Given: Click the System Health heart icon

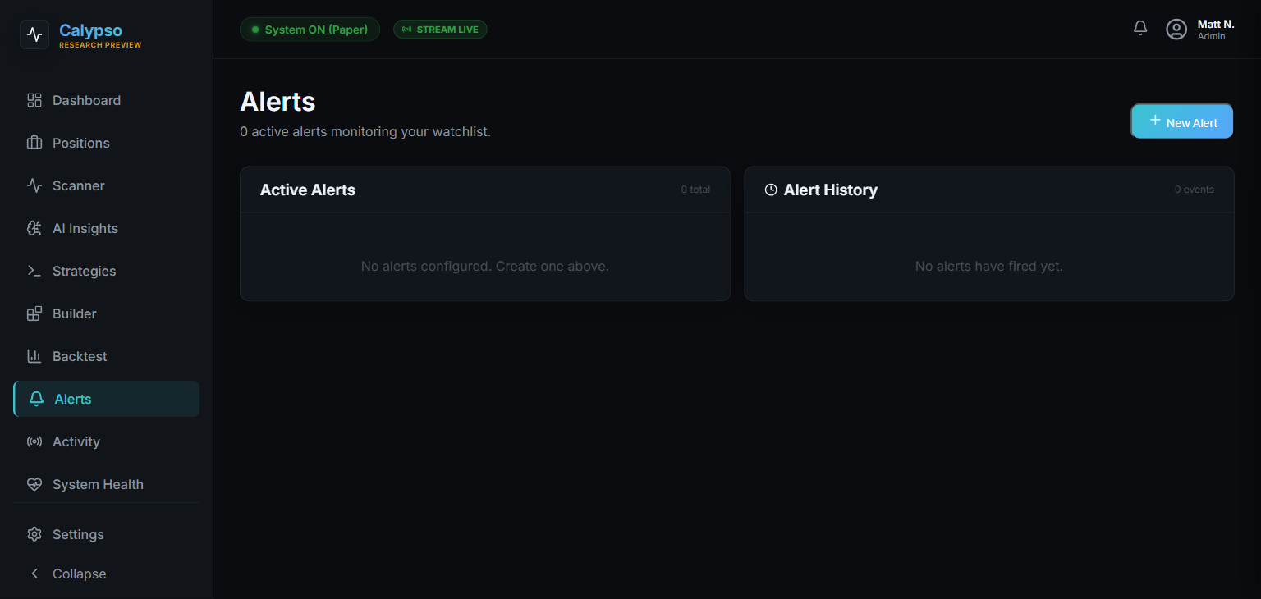Looking at the screenshot, I should (x=34, y=484).
